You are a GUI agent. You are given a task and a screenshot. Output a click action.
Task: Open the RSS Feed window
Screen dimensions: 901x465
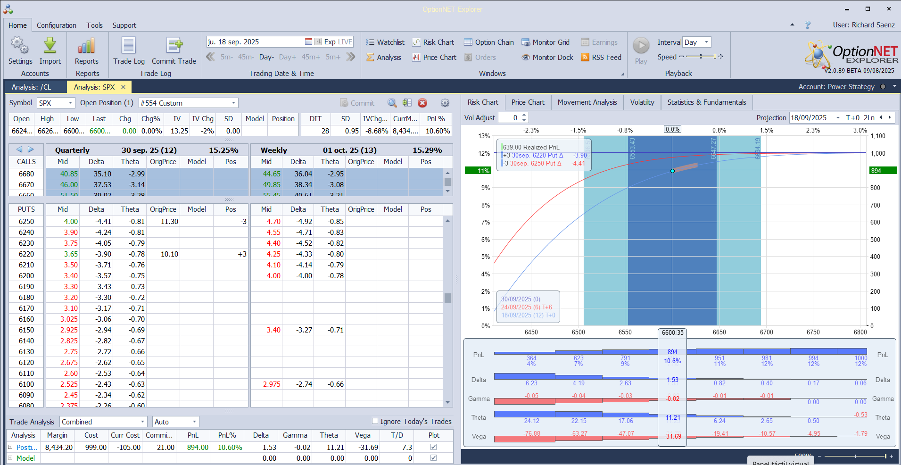click(601, 57)
